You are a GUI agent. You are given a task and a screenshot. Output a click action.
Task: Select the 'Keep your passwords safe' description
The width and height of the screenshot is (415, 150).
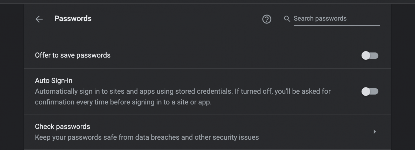coord(147,137)
